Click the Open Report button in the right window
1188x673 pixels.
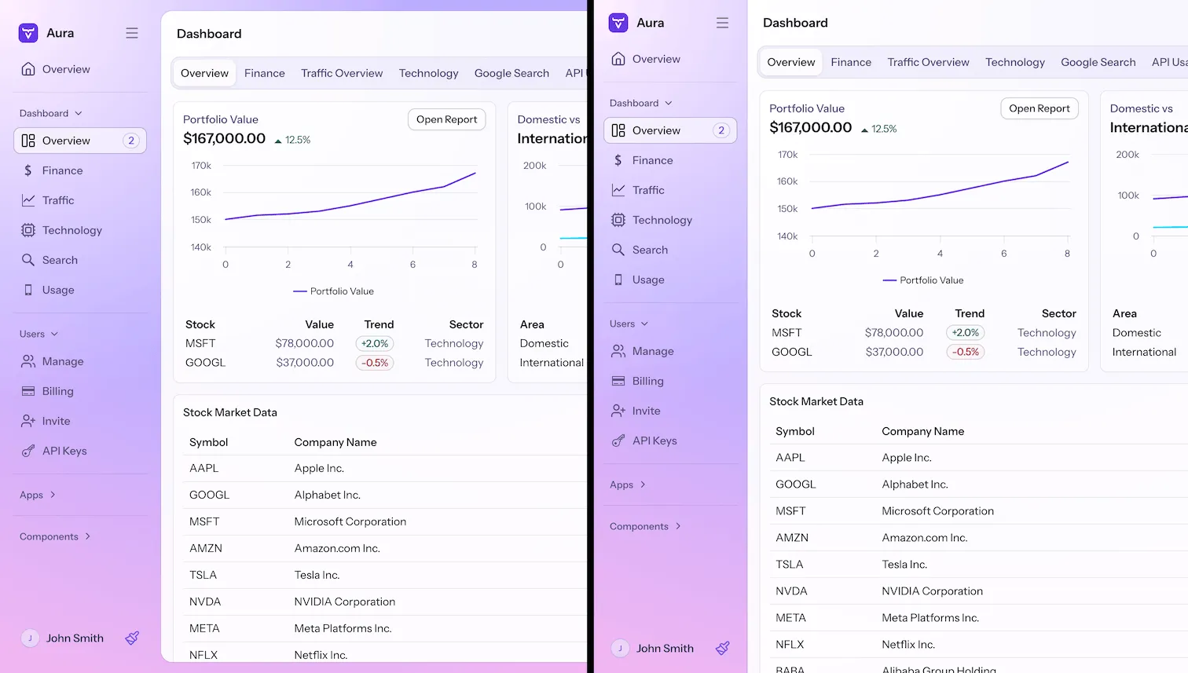1039,108
